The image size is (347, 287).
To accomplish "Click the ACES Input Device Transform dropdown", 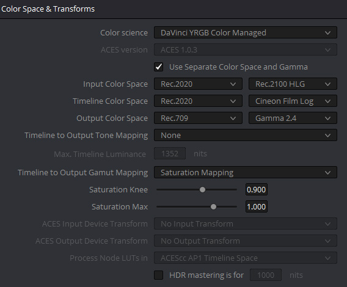I will (x=246, y=223).
